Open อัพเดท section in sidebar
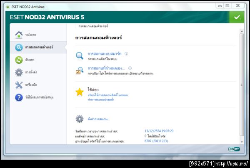 pos(30,60)
